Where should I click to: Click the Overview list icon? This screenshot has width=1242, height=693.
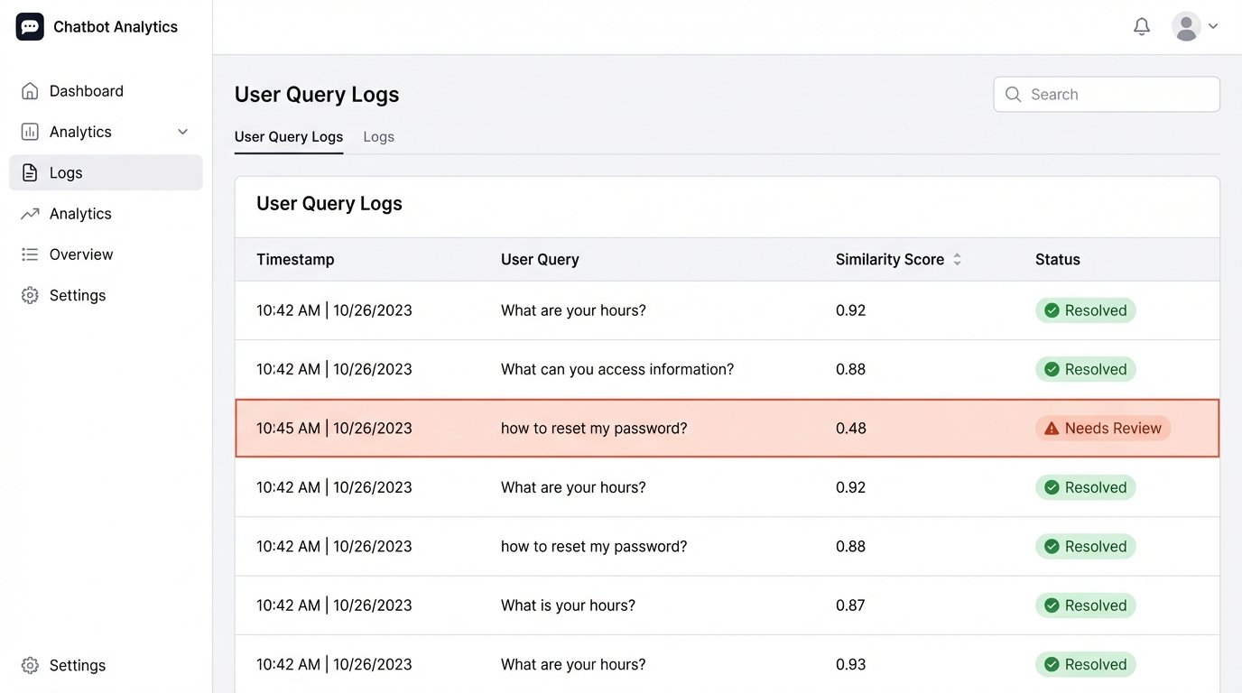coord(31,254)
